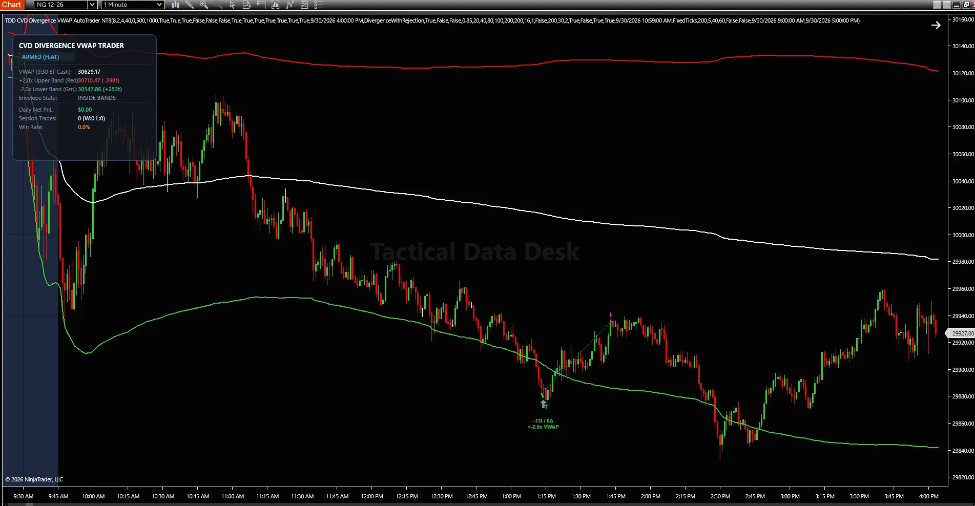The image size is (975, 506).
Task: Click the strategy parameters label at top
Action: [432, 20]
